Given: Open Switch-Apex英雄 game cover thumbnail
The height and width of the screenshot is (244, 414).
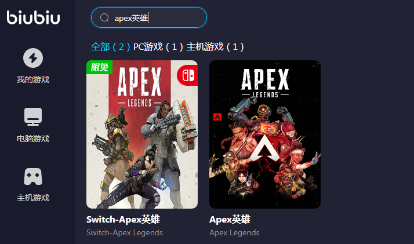Looking at the screenshot, I should pyautogui.click(x=142, y=134).
